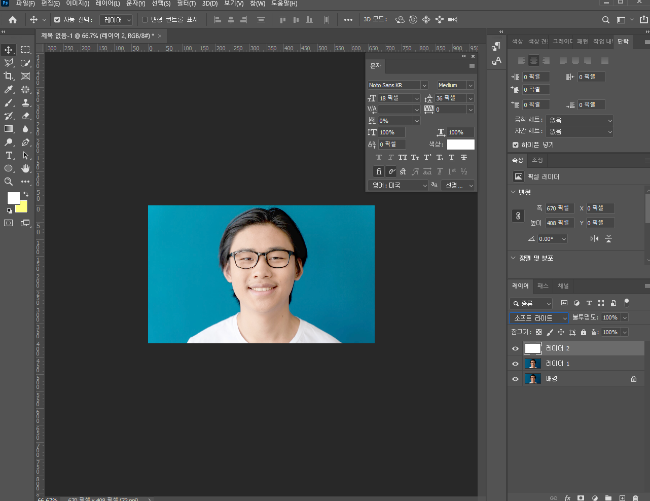Select the Ellipse shape tool
The width and height of the screenshot is (650, 501).
tap(9, 168)
